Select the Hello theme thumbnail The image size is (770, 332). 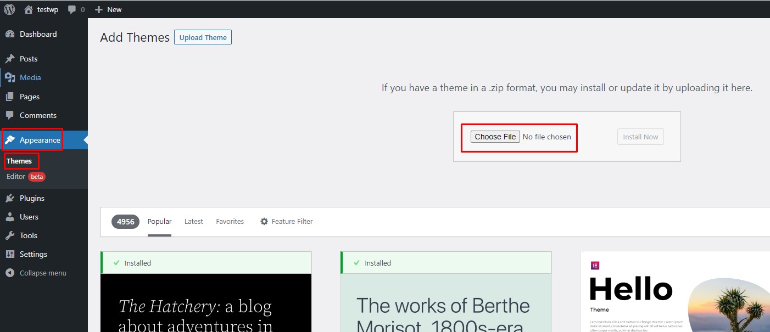click(675, 291)
